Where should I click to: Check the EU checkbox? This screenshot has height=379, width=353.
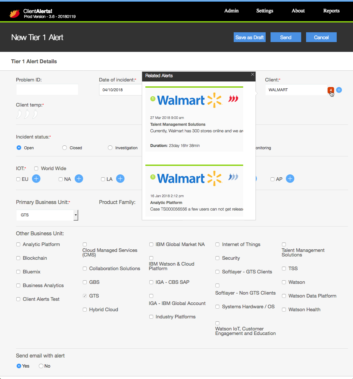[18, 179]
